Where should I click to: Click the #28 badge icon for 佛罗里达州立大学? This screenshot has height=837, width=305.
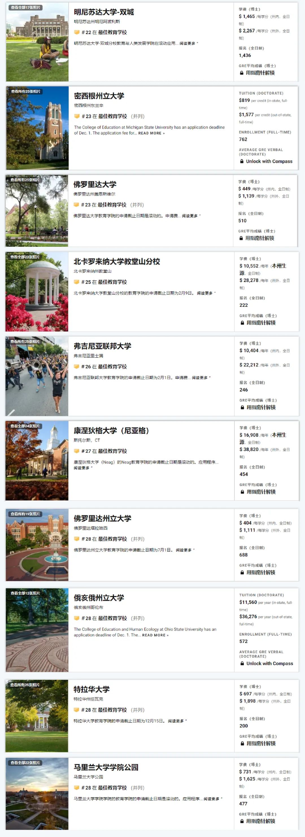[77, 538]
